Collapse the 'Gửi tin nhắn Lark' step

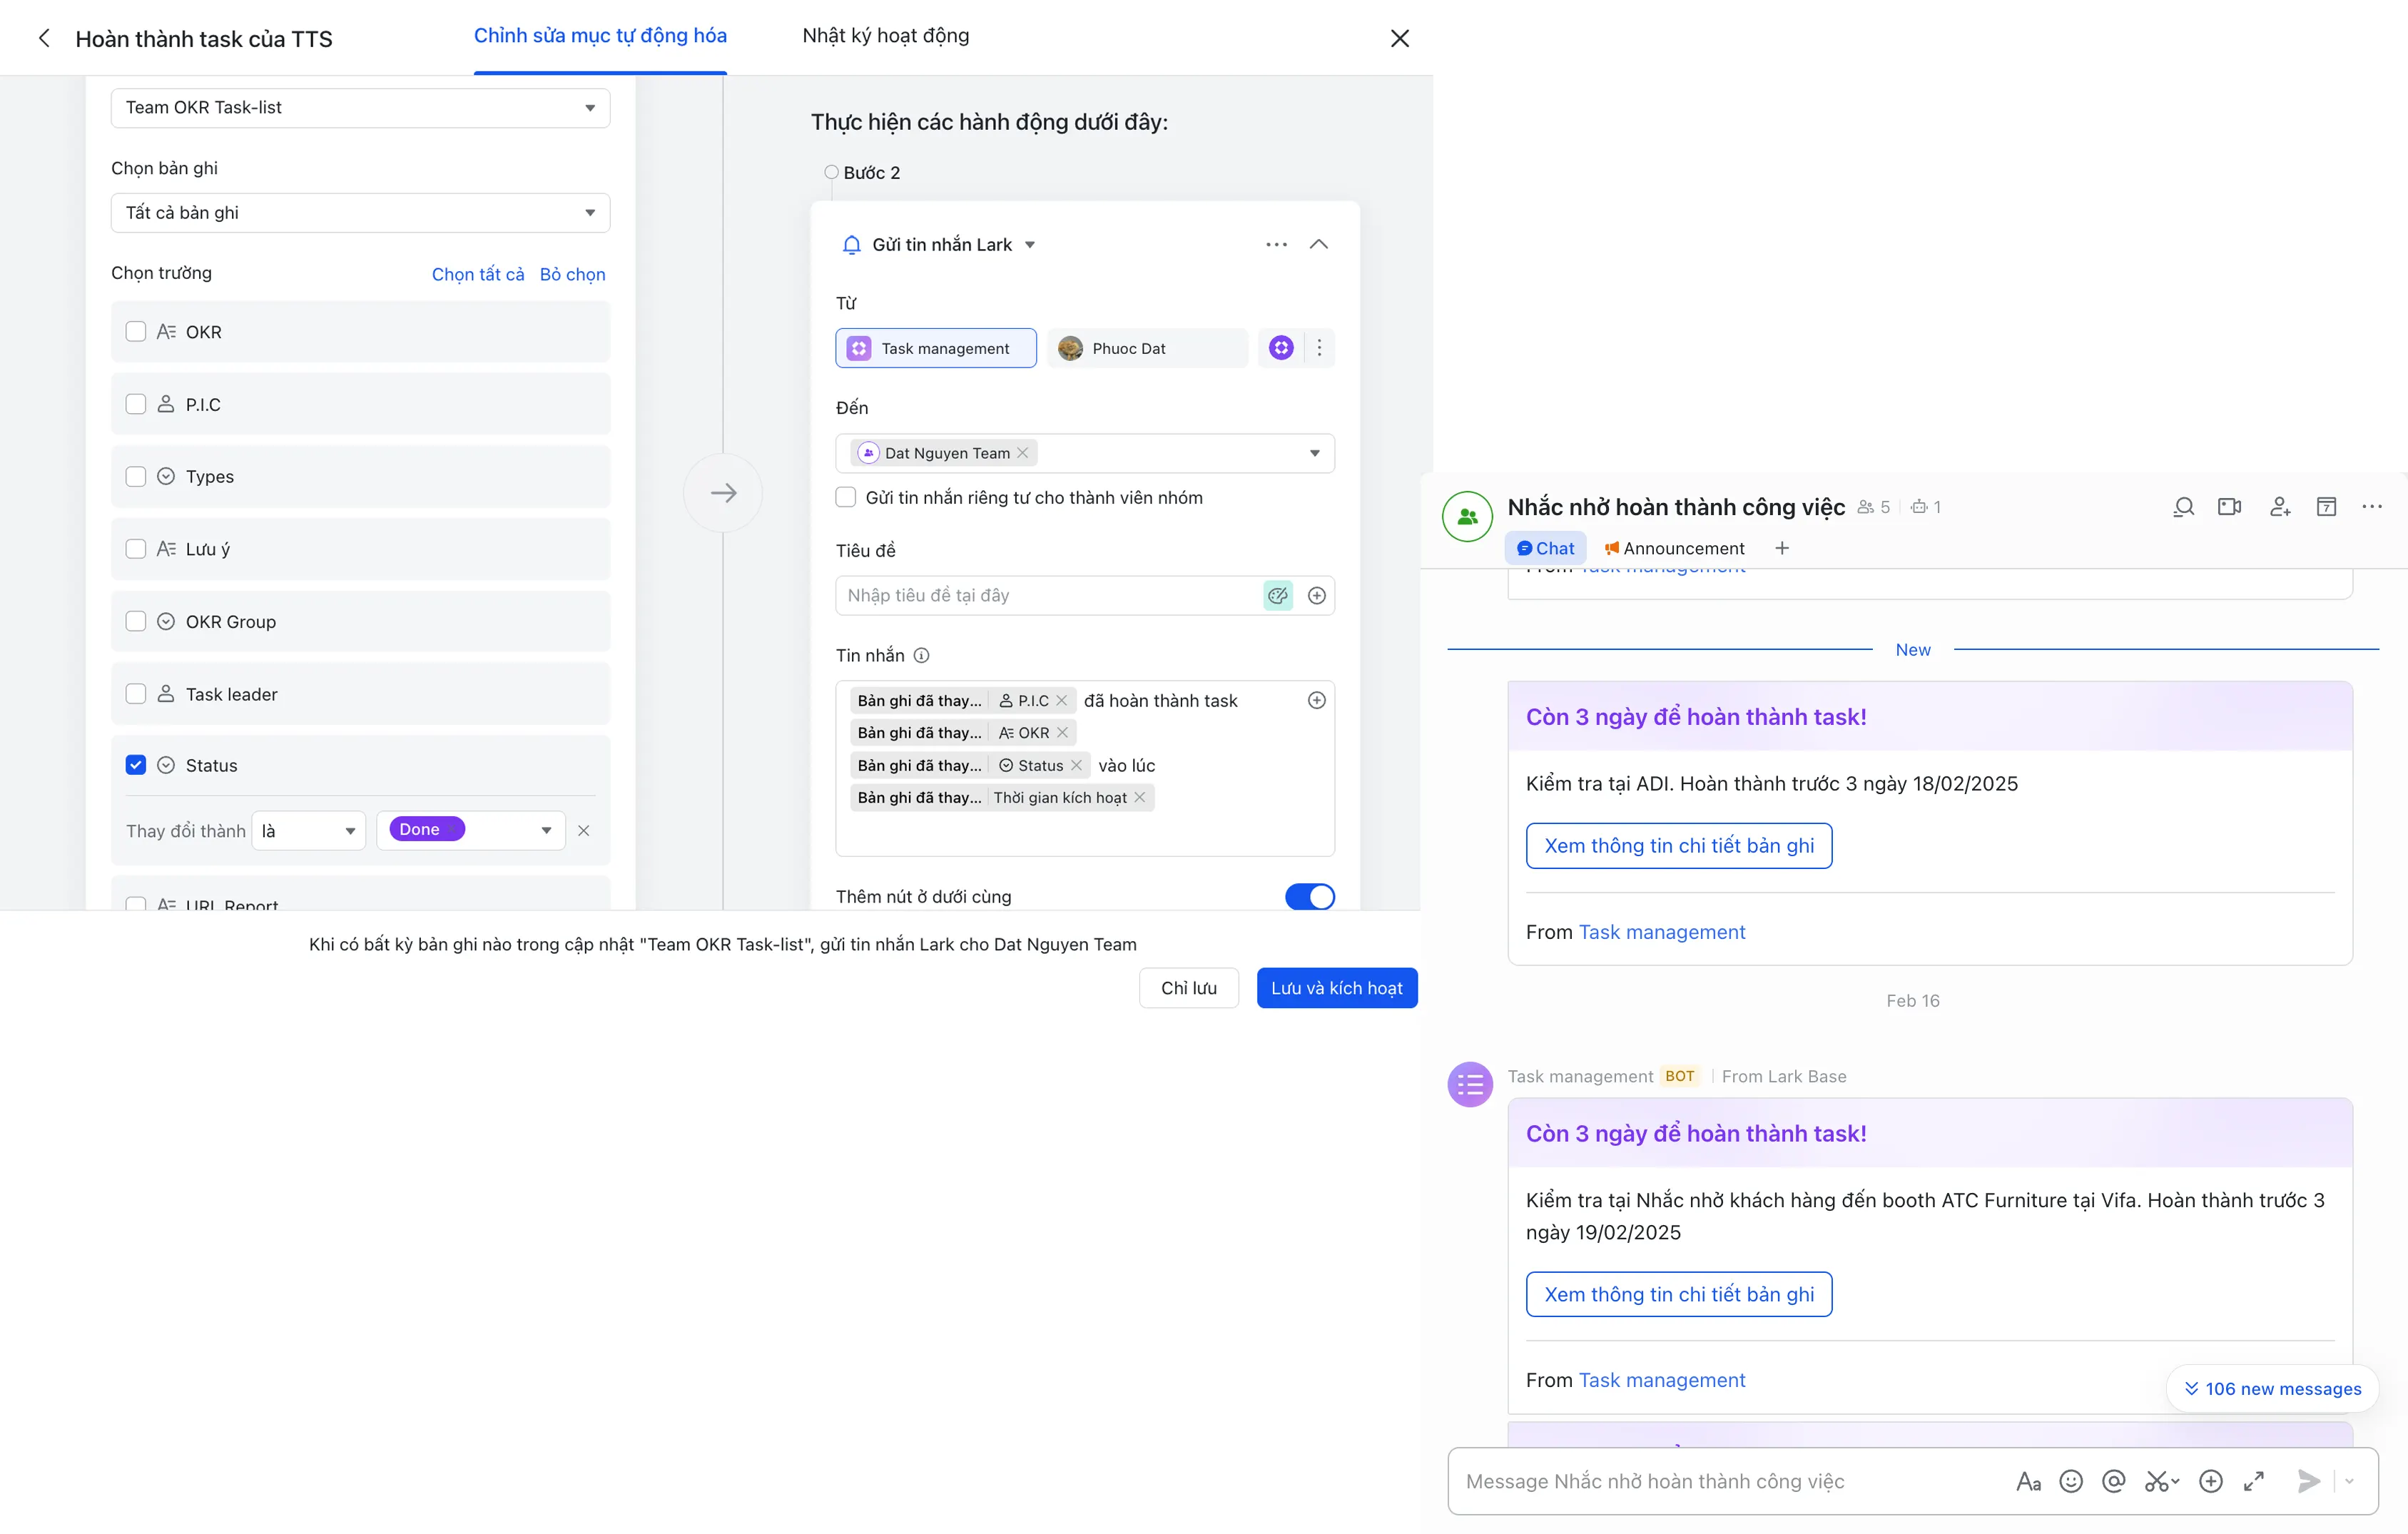coord(1319,244)
